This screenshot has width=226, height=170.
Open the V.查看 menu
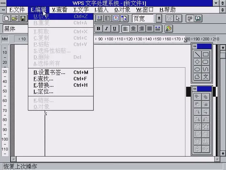pos(60,10)
